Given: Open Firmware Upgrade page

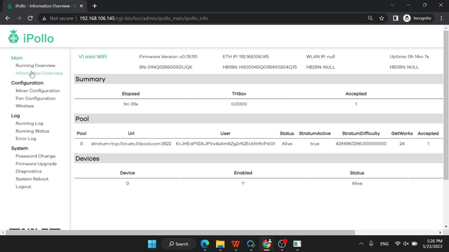Looking at the screenshot, I should (36, 164).
